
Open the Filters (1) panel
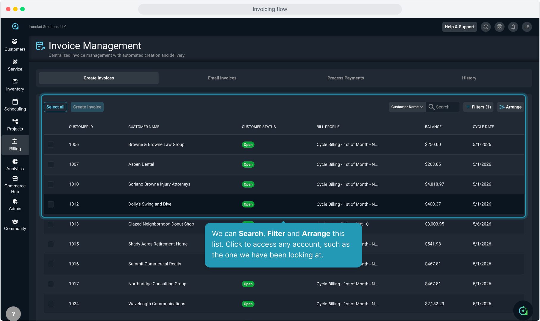(x=478, y=107)
